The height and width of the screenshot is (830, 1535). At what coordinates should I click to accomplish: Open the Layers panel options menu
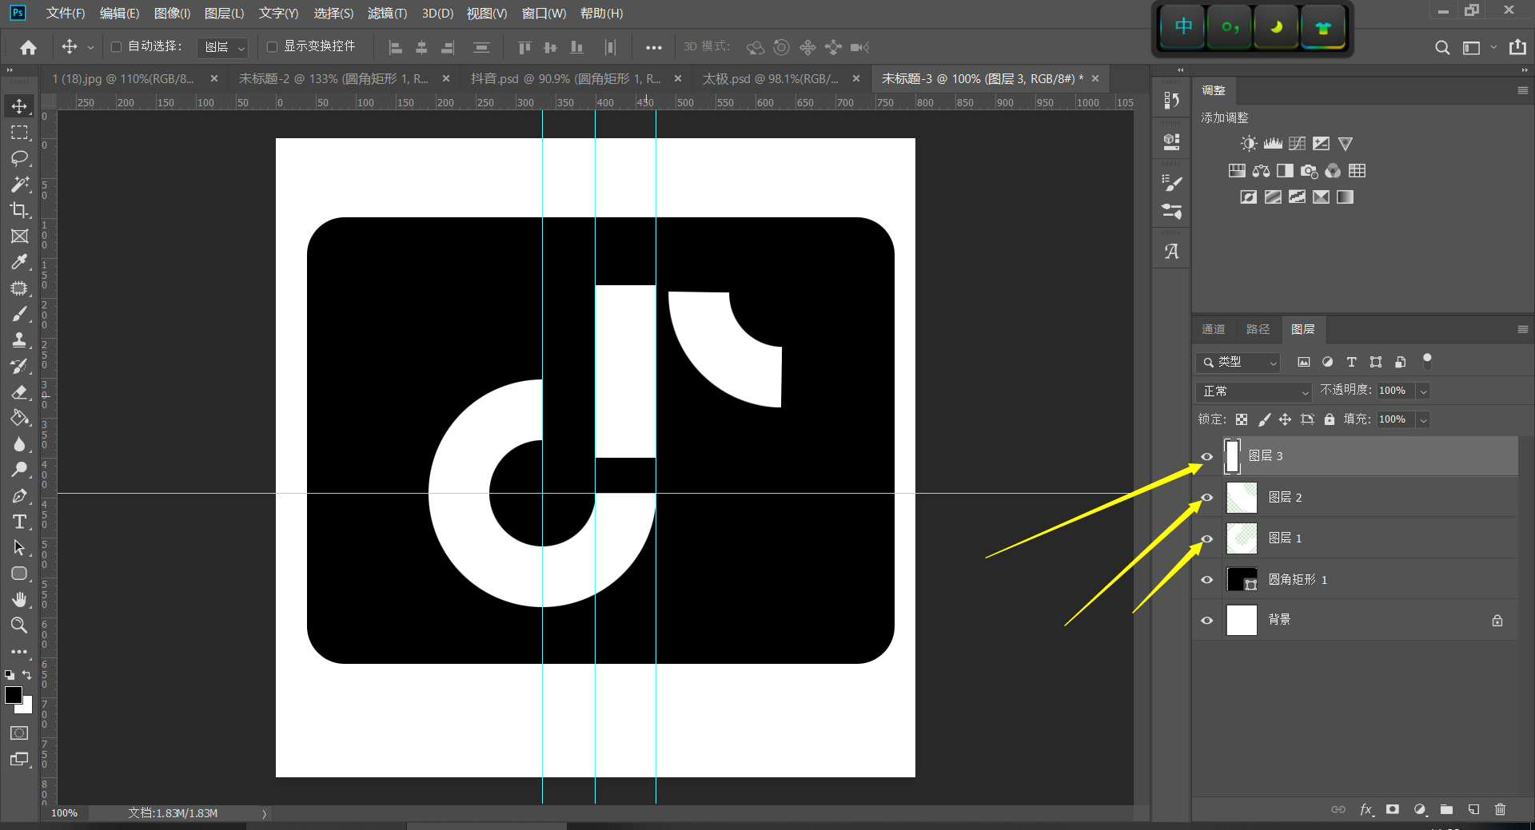1522,329
